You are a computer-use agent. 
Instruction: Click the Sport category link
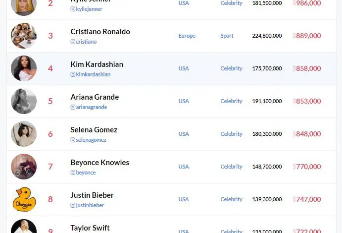click(x=227, y=36)
